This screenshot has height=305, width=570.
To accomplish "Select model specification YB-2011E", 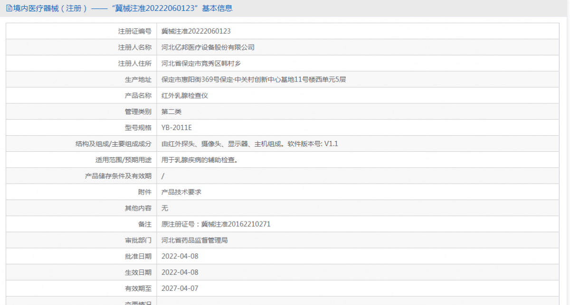I will 177,128.
